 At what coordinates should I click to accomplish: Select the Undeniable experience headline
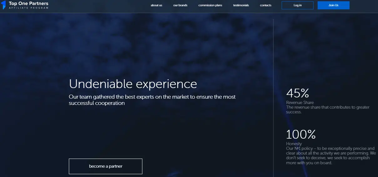point(133,84)
